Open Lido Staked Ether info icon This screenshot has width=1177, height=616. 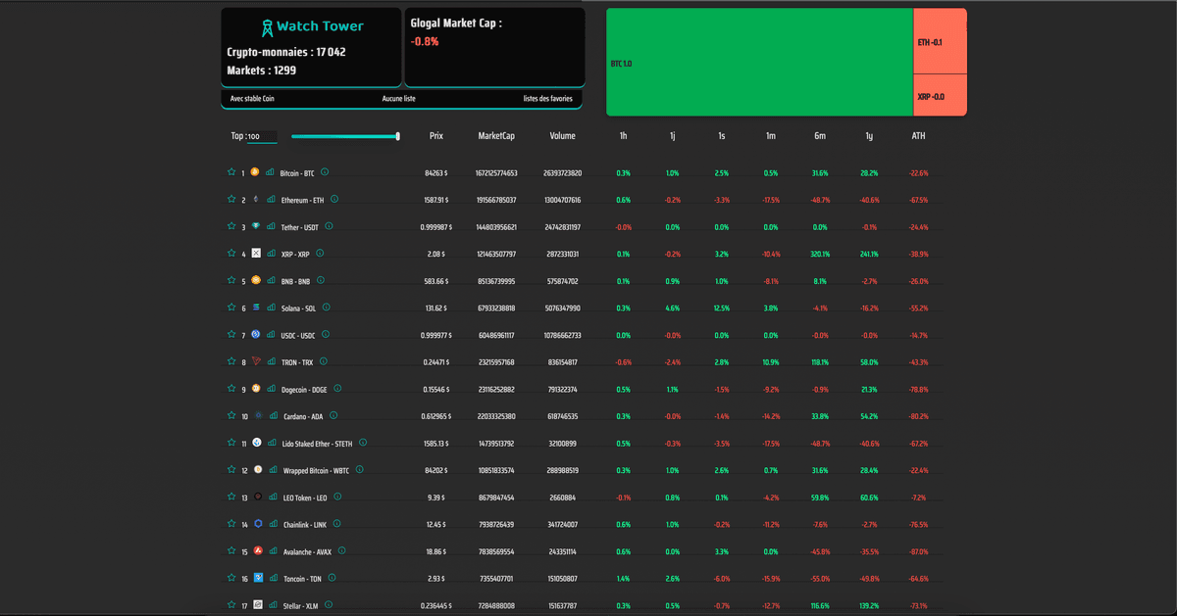coord(363,443)
